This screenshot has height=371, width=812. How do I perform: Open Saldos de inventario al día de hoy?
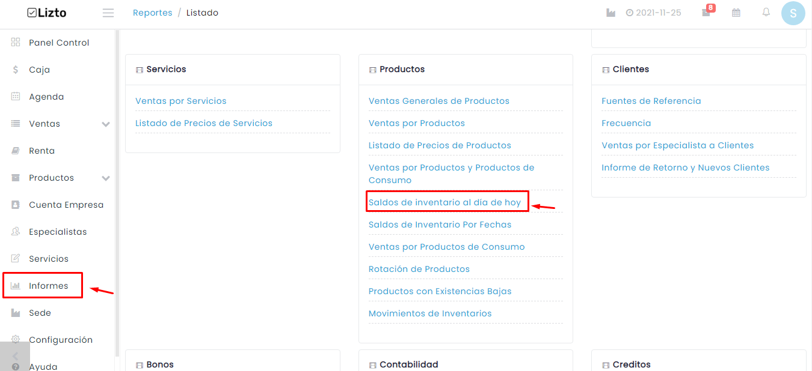tap(444, 202)
